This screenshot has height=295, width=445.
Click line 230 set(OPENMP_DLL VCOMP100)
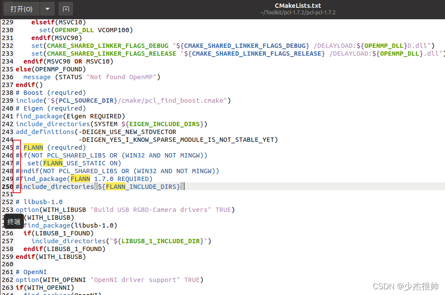pyautogui.click(x=86, y=30)
